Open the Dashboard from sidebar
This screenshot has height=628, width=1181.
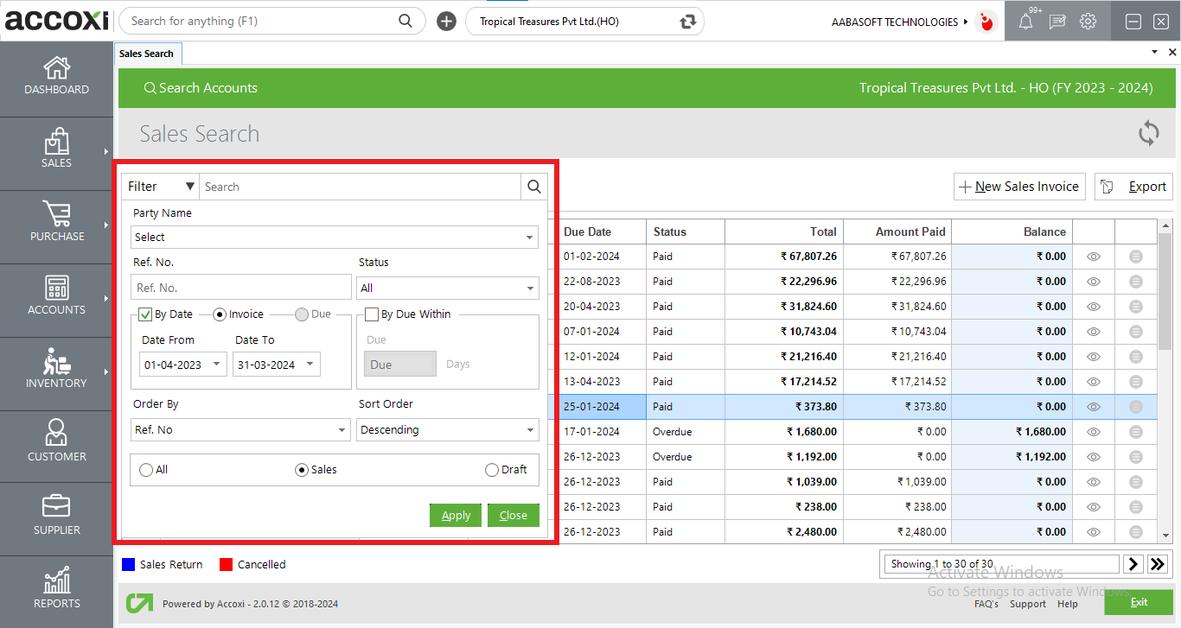(x=56, y=75)
